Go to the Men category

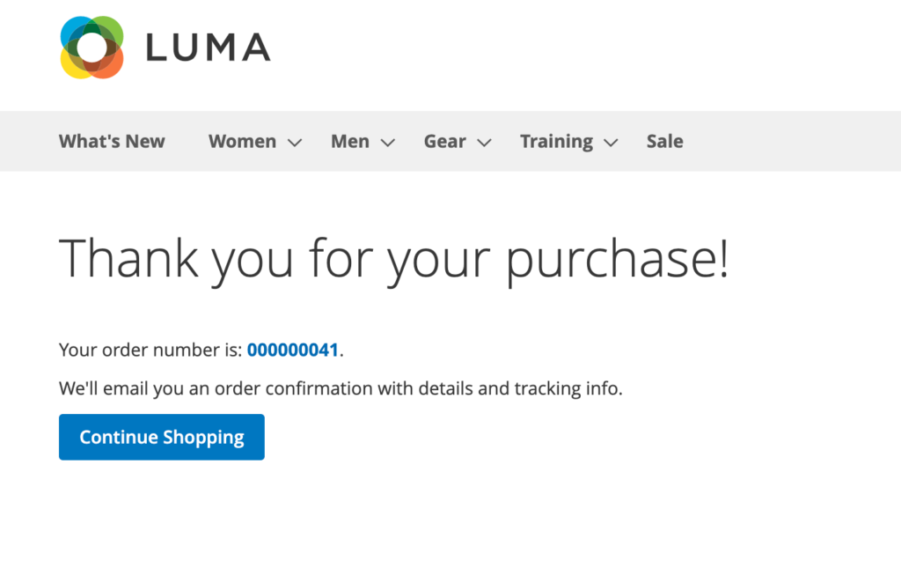[349, 142]
